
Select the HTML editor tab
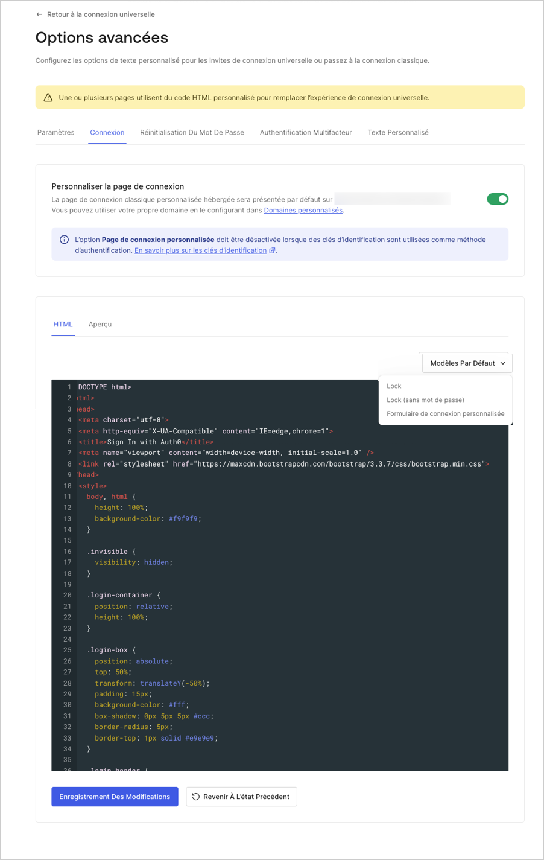63,325
